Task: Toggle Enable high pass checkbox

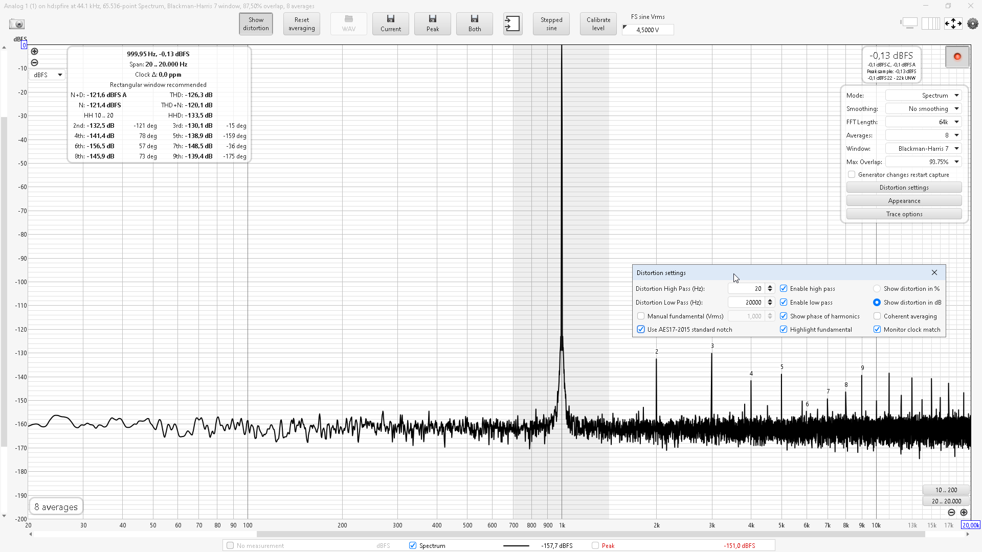Action: click(784, 288)
